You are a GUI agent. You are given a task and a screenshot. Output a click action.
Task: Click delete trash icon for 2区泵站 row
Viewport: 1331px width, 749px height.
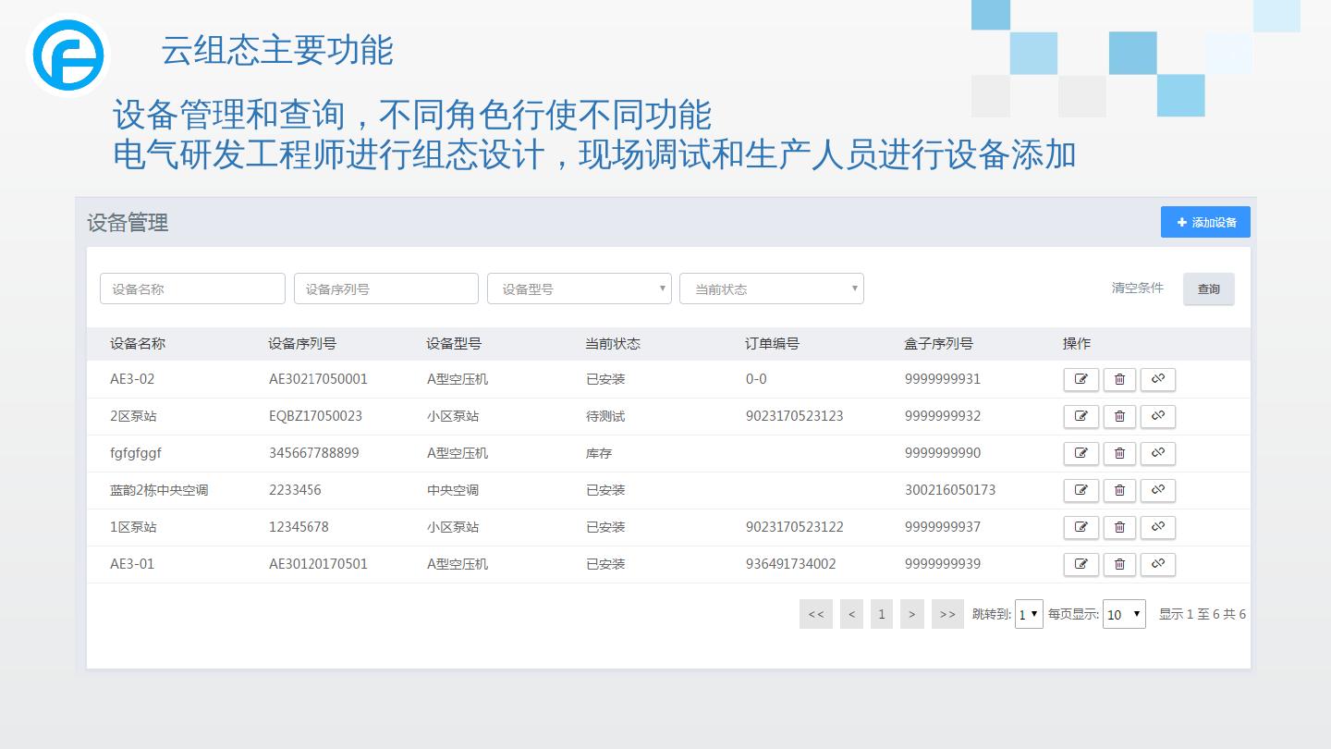coord(1119,416)
